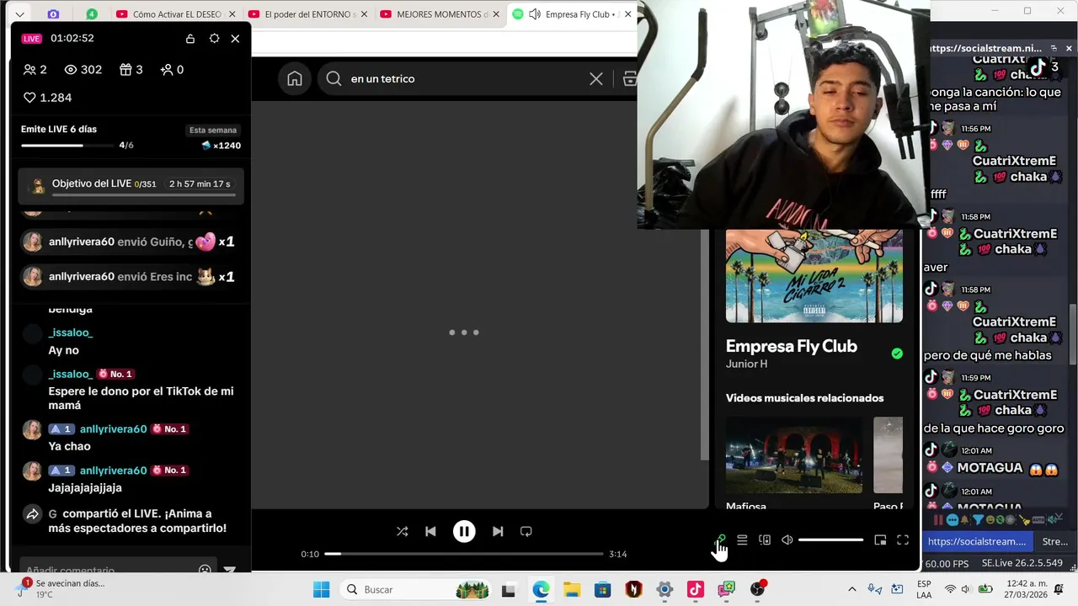Image resolution: width=1078 pixels, height=606 pixels.
Task: Go to Spotify Home
Action: pyautogui.click(x=295, y=78)
